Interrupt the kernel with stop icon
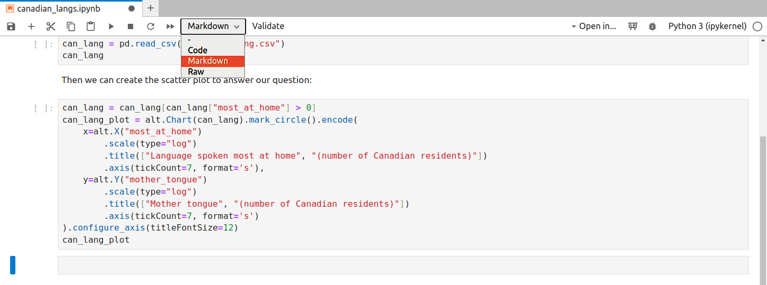This screenshot has height=285, width=767. [130, 26]
